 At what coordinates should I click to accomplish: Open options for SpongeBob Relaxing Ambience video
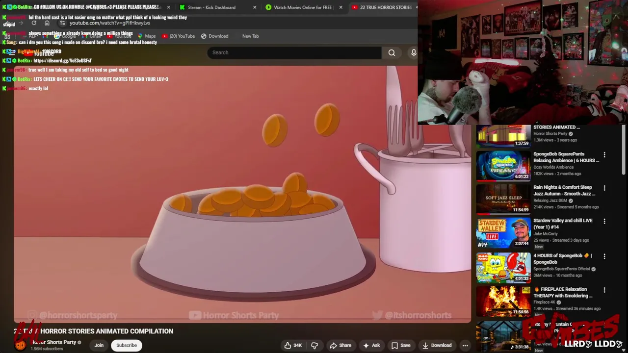point(604,155)
